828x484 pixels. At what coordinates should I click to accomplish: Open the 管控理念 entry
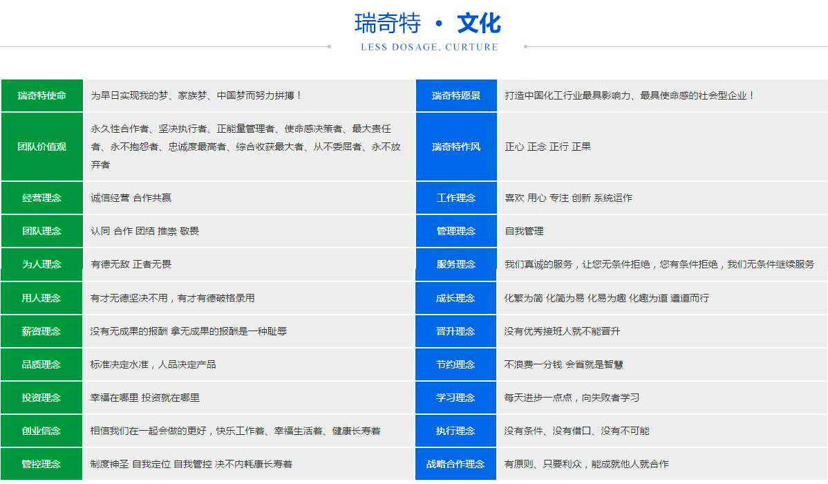(x=41, y=464)
